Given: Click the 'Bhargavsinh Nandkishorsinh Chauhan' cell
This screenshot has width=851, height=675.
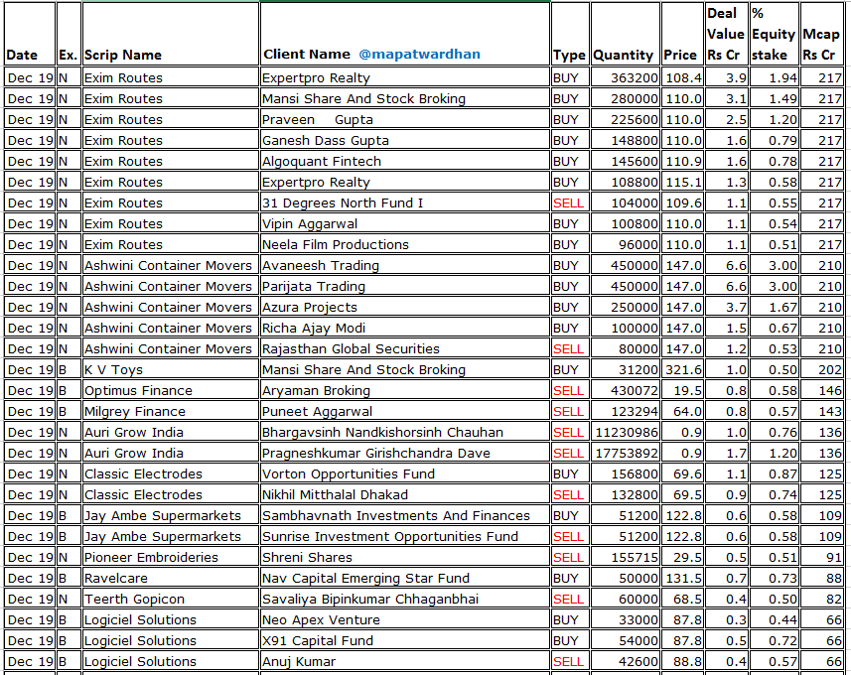Looking at the screenshot, I should [x=405, y=432].
